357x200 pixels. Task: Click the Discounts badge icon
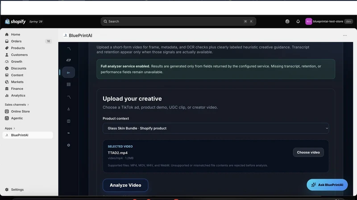(7, 68)
